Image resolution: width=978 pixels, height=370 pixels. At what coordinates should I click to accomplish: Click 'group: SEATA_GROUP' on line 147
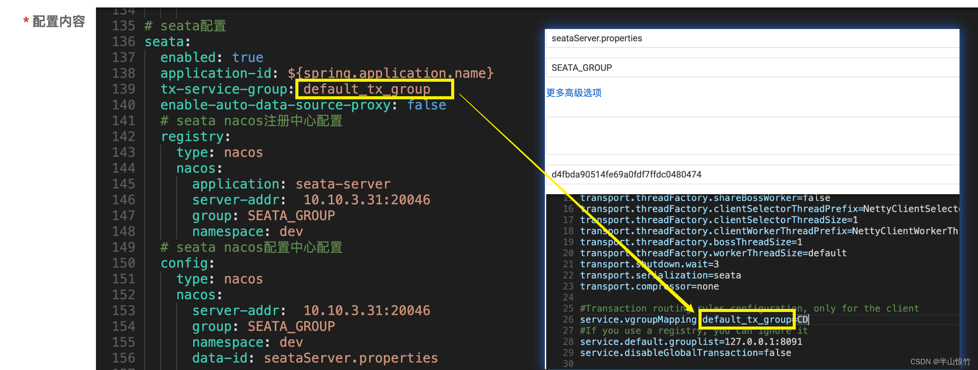pyautogui.click(x=264, y=216)
